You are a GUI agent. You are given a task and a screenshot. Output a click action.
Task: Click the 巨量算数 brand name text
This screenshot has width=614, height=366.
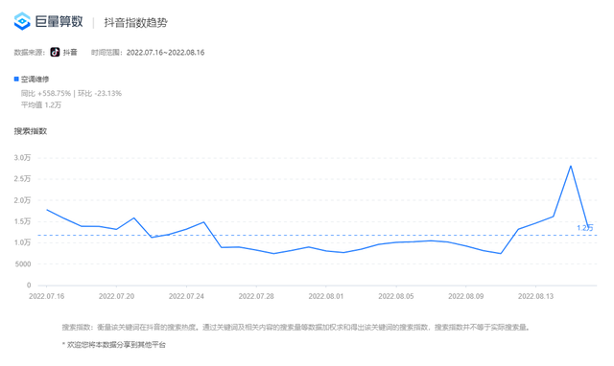click(x=59, y=21)
